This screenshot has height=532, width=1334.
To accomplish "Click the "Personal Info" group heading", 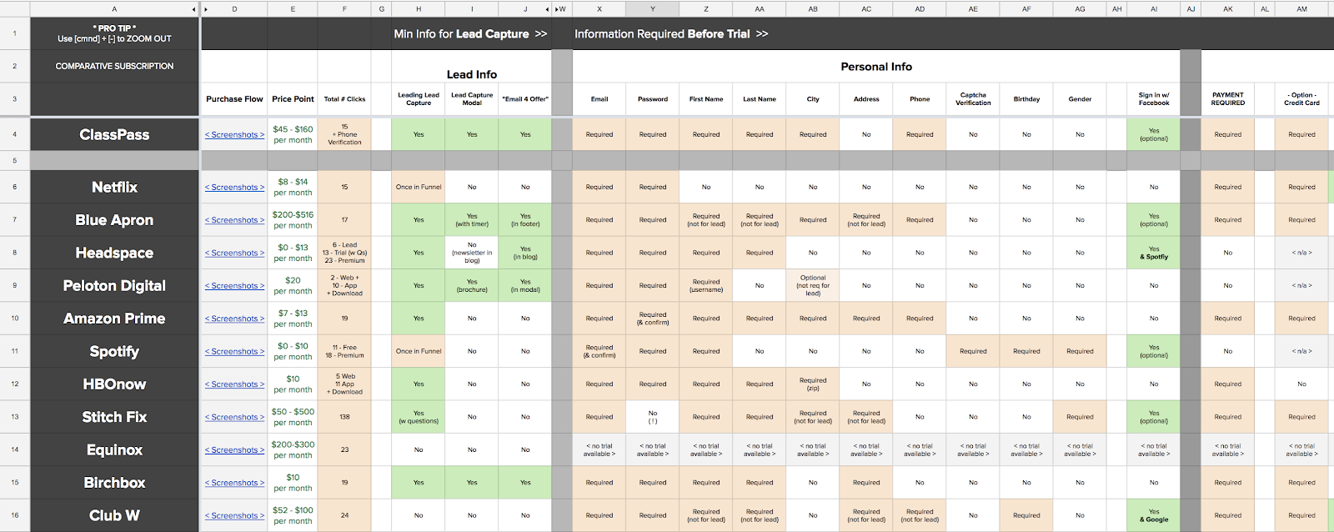I will (x=876, y=67).
